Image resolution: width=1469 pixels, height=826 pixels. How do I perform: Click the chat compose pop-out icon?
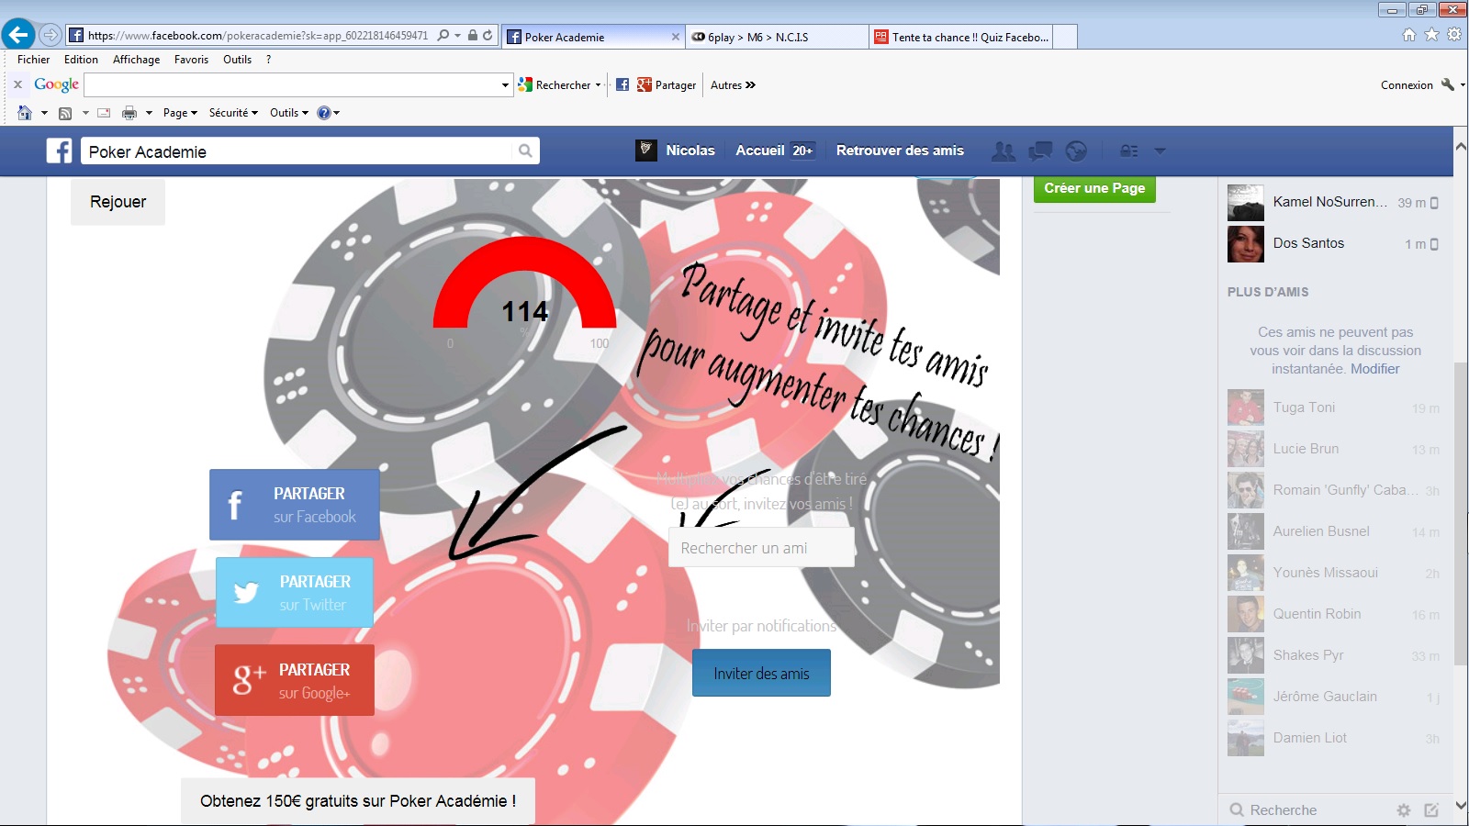click(1431, 810)
